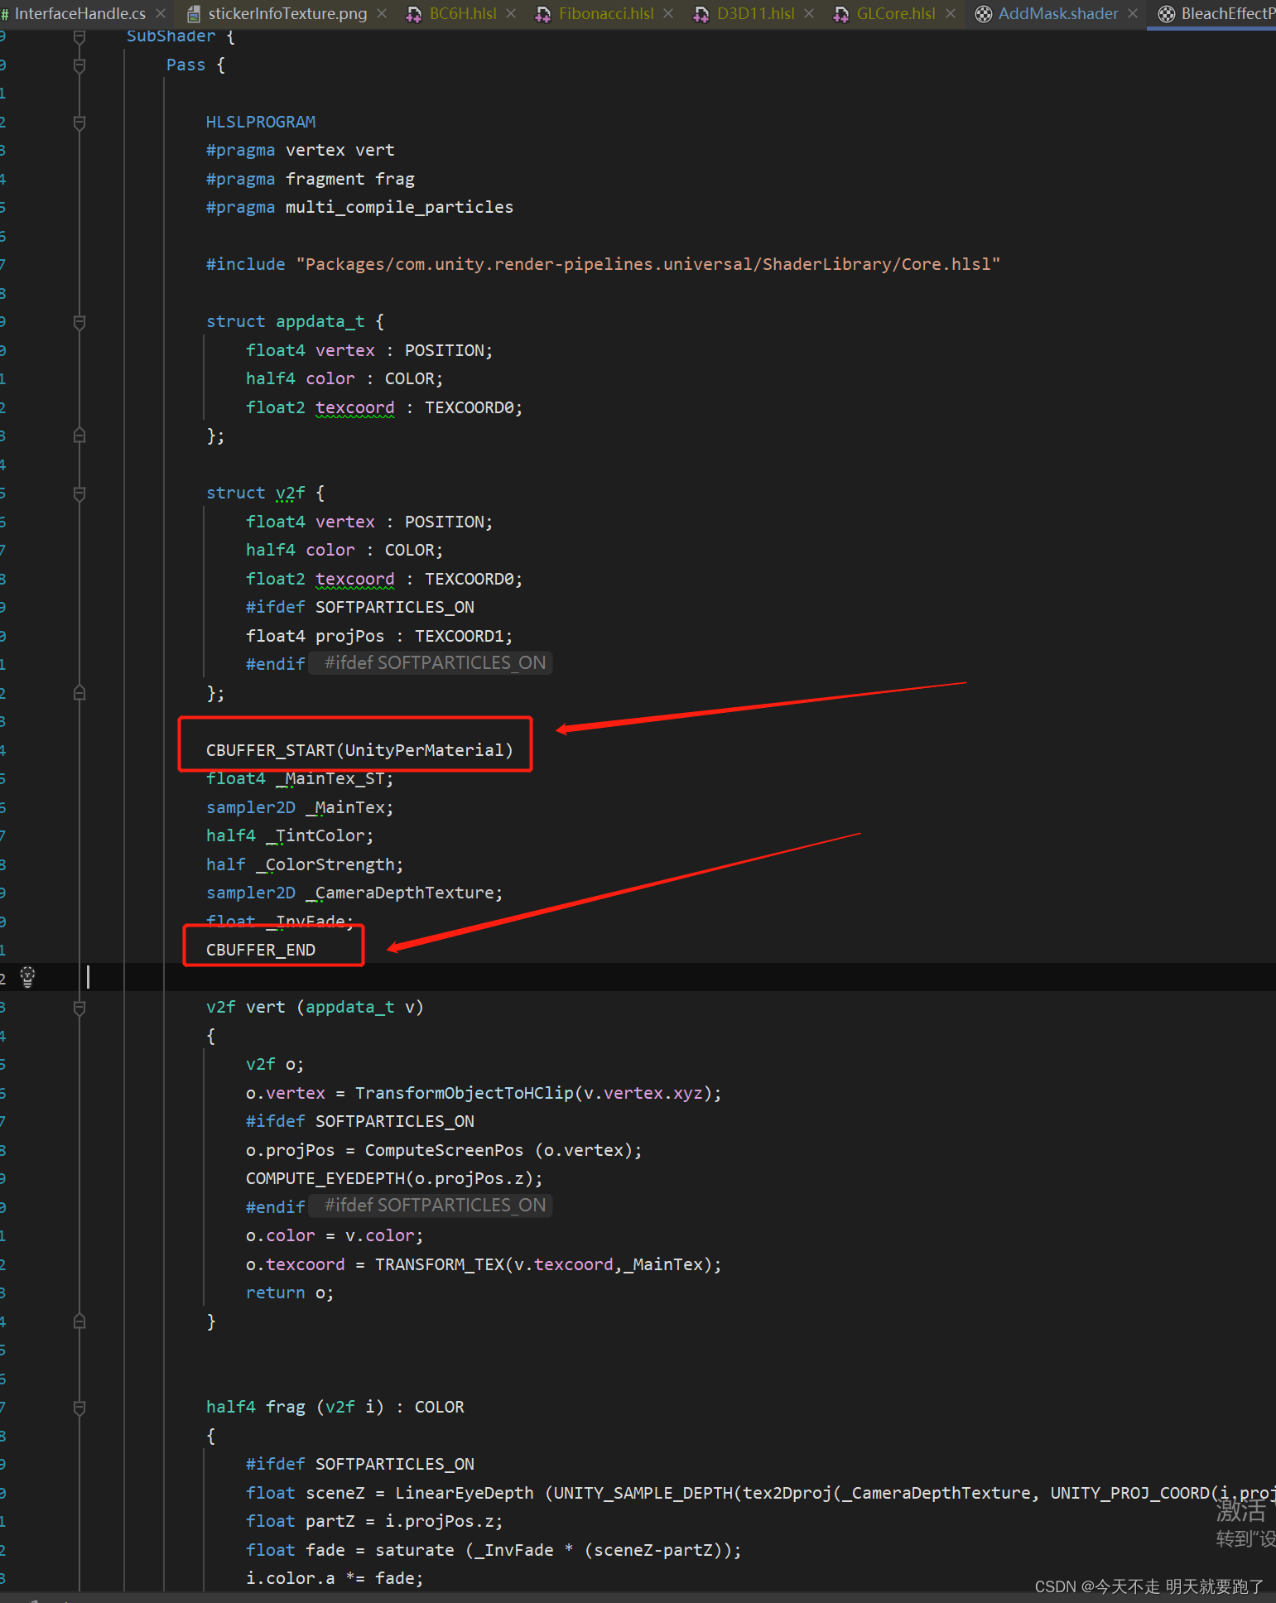The height and width of the screenshot is (1603, 1276).
Task: Click the file icon on the D3D11.hlsl tab
Action: point(701,14)
